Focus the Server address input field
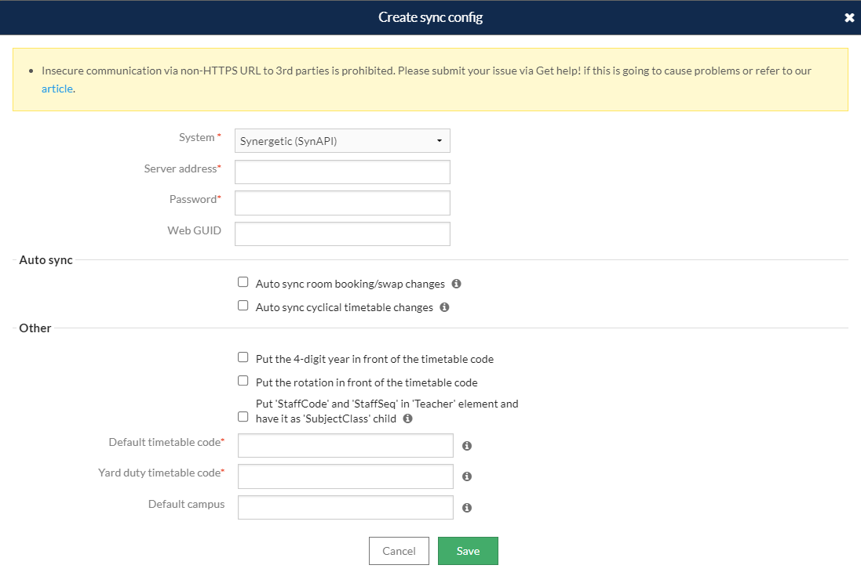The width and height of the screenshot is (861, 576). [x=342, y=172]
